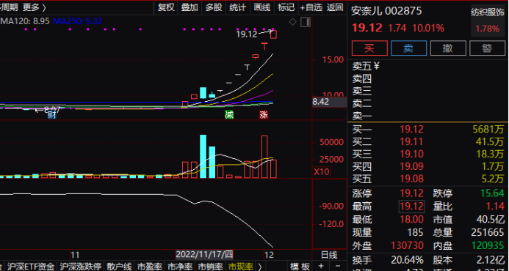Click the blue 卖 sell button

coord(408,48)
